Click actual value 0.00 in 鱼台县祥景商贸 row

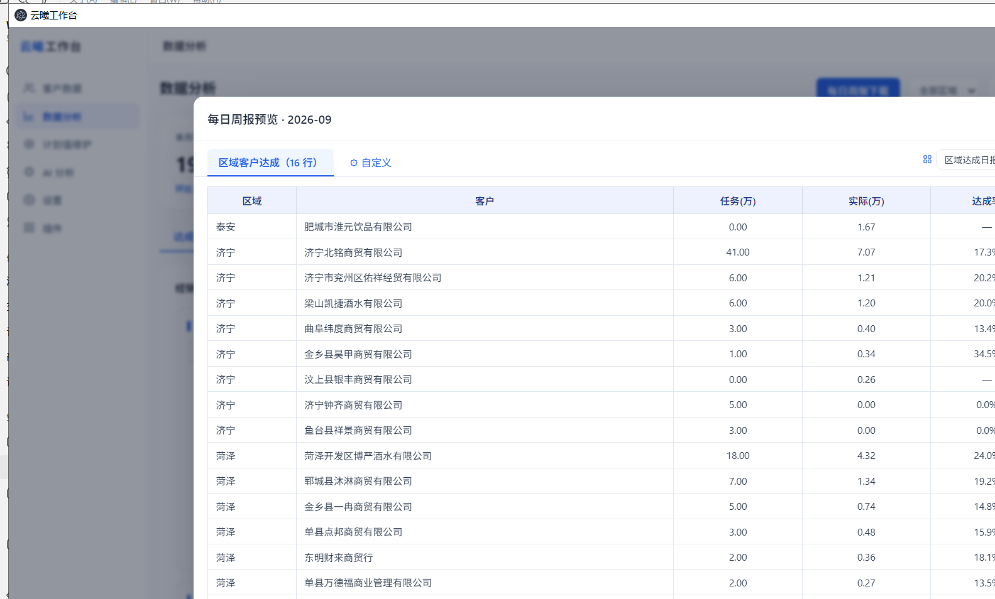point(866,430)
